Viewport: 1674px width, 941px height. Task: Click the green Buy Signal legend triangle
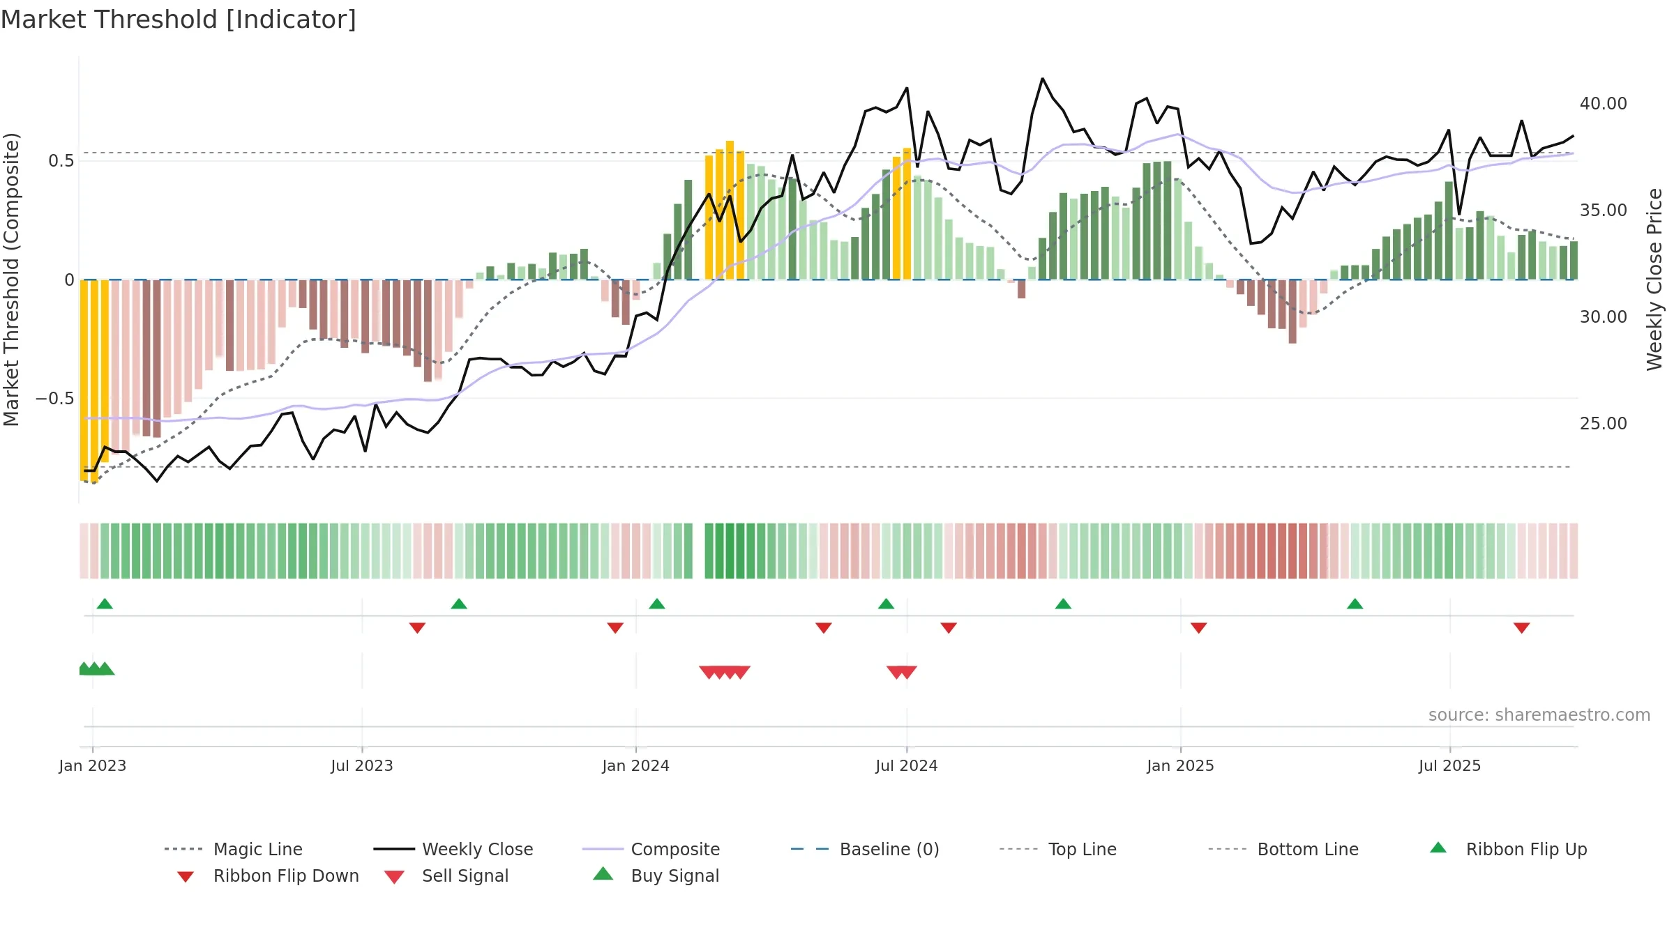point(603,874)
